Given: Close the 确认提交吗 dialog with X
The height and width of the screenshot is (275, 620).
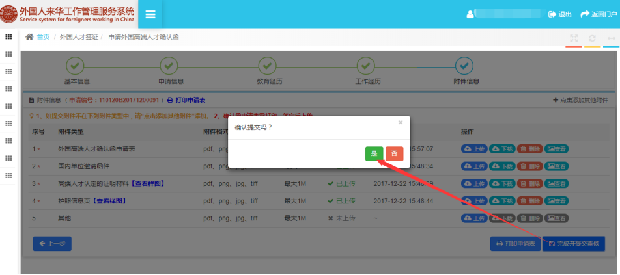Looking at the screenshot, I should [401, 122].
